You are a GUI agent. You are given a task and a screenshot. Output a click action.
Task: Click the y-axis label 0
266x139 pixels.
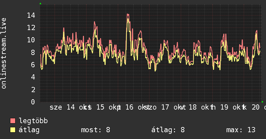(x=33, y=102)
